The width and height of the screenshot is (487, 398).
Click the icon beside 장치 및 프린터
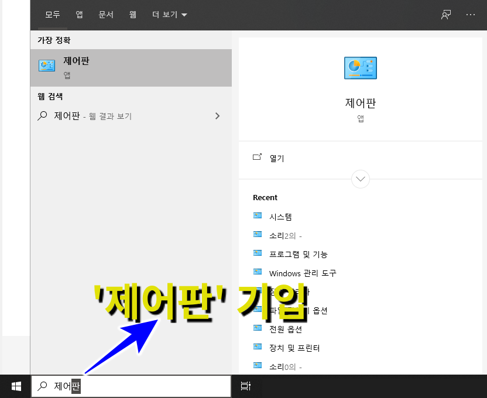(258, 346)
